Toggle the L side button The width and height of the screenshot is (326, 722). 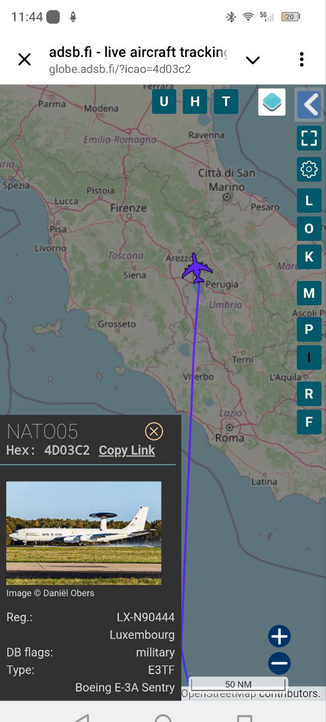(309, 200)
